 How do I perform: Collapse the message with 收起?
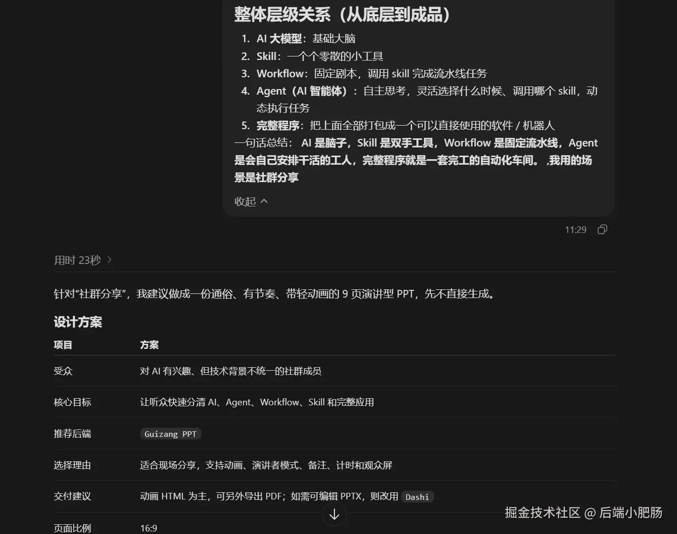[x=245, y=201]
